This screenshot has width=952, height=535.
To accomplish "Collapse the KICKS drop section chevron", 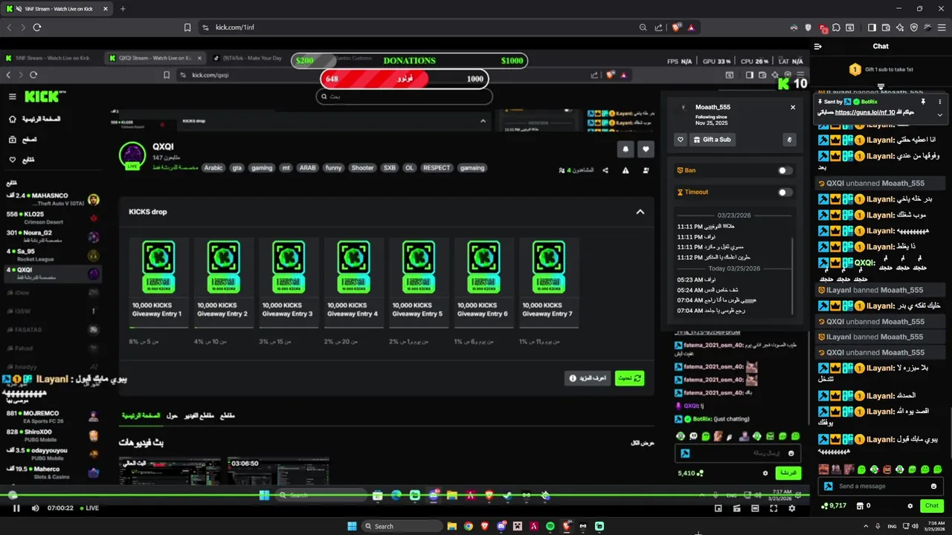I will [640, 212].
